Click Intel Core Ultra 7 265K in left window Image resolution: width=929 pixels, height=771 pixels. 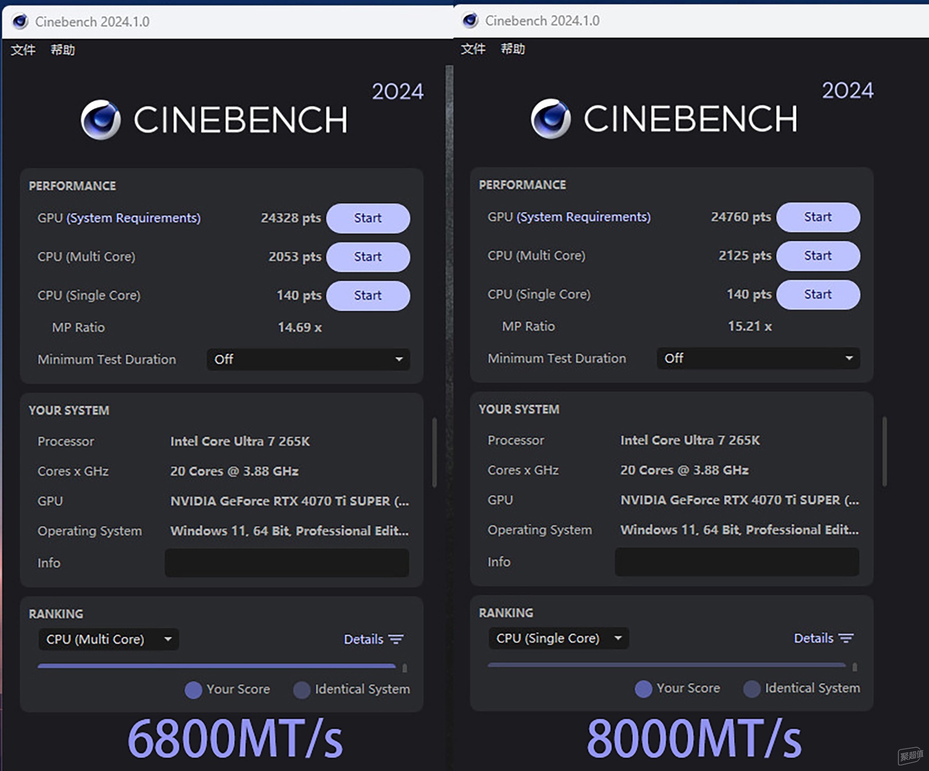coord(240,442)
